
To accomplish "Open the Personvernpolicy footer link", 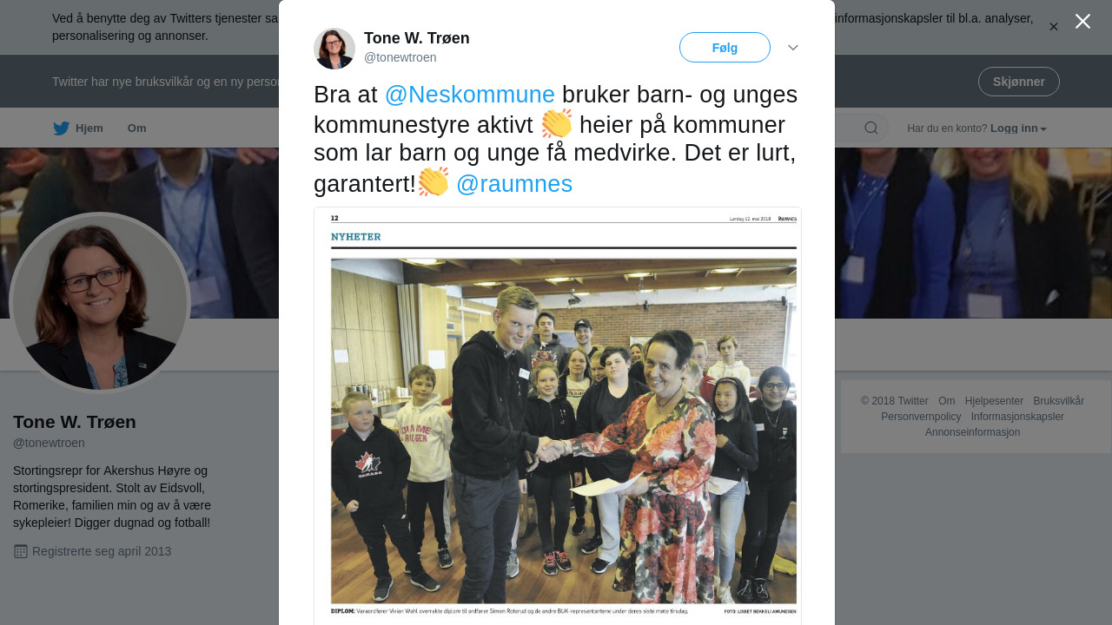I will [921, 417].
